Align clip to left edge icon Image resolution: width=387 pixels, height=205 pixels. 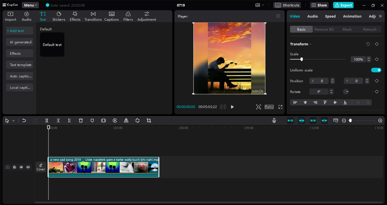(x=295, y=103)
